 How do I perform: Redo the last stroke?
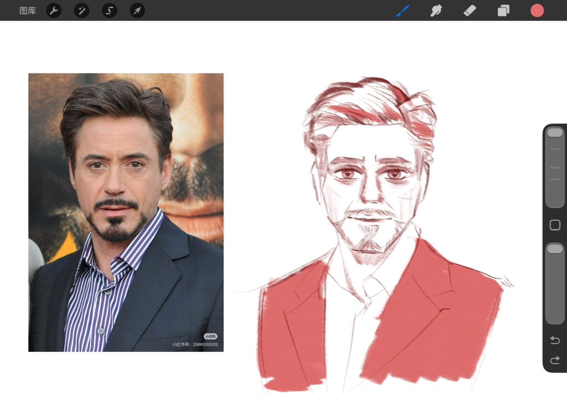555,360
